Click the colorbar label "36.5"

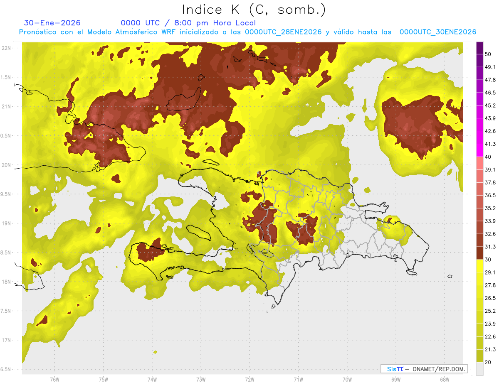click(x=490, y=196)
